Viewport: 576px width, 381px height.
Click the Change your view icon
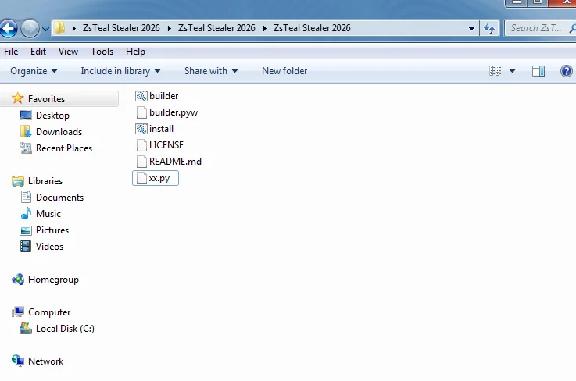pos(495,71)
